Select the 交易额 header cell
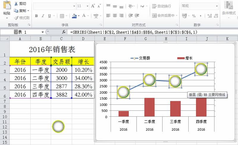238x145 pixels. pyautogui.click(x=61, y=62)
